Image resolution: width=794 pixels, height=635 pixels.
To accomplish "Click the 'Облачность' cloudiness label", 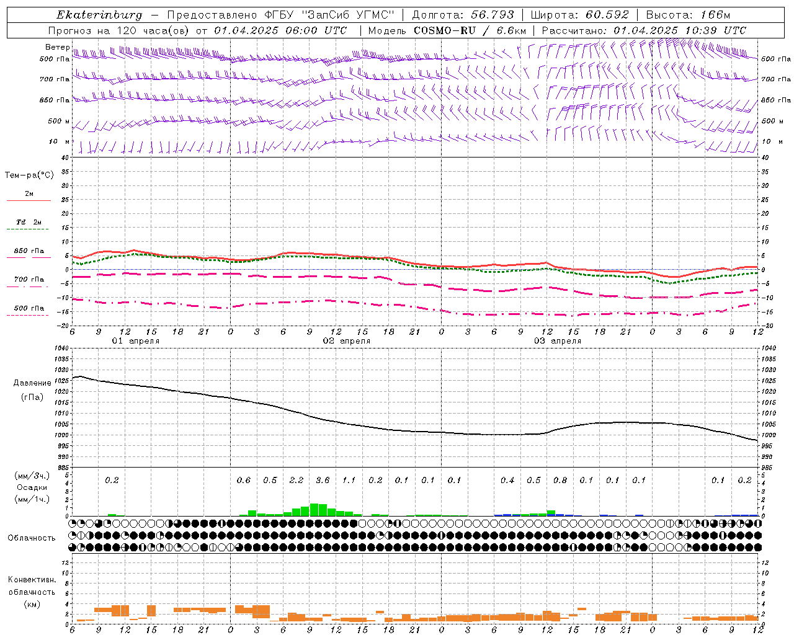I will coord(32,538).
